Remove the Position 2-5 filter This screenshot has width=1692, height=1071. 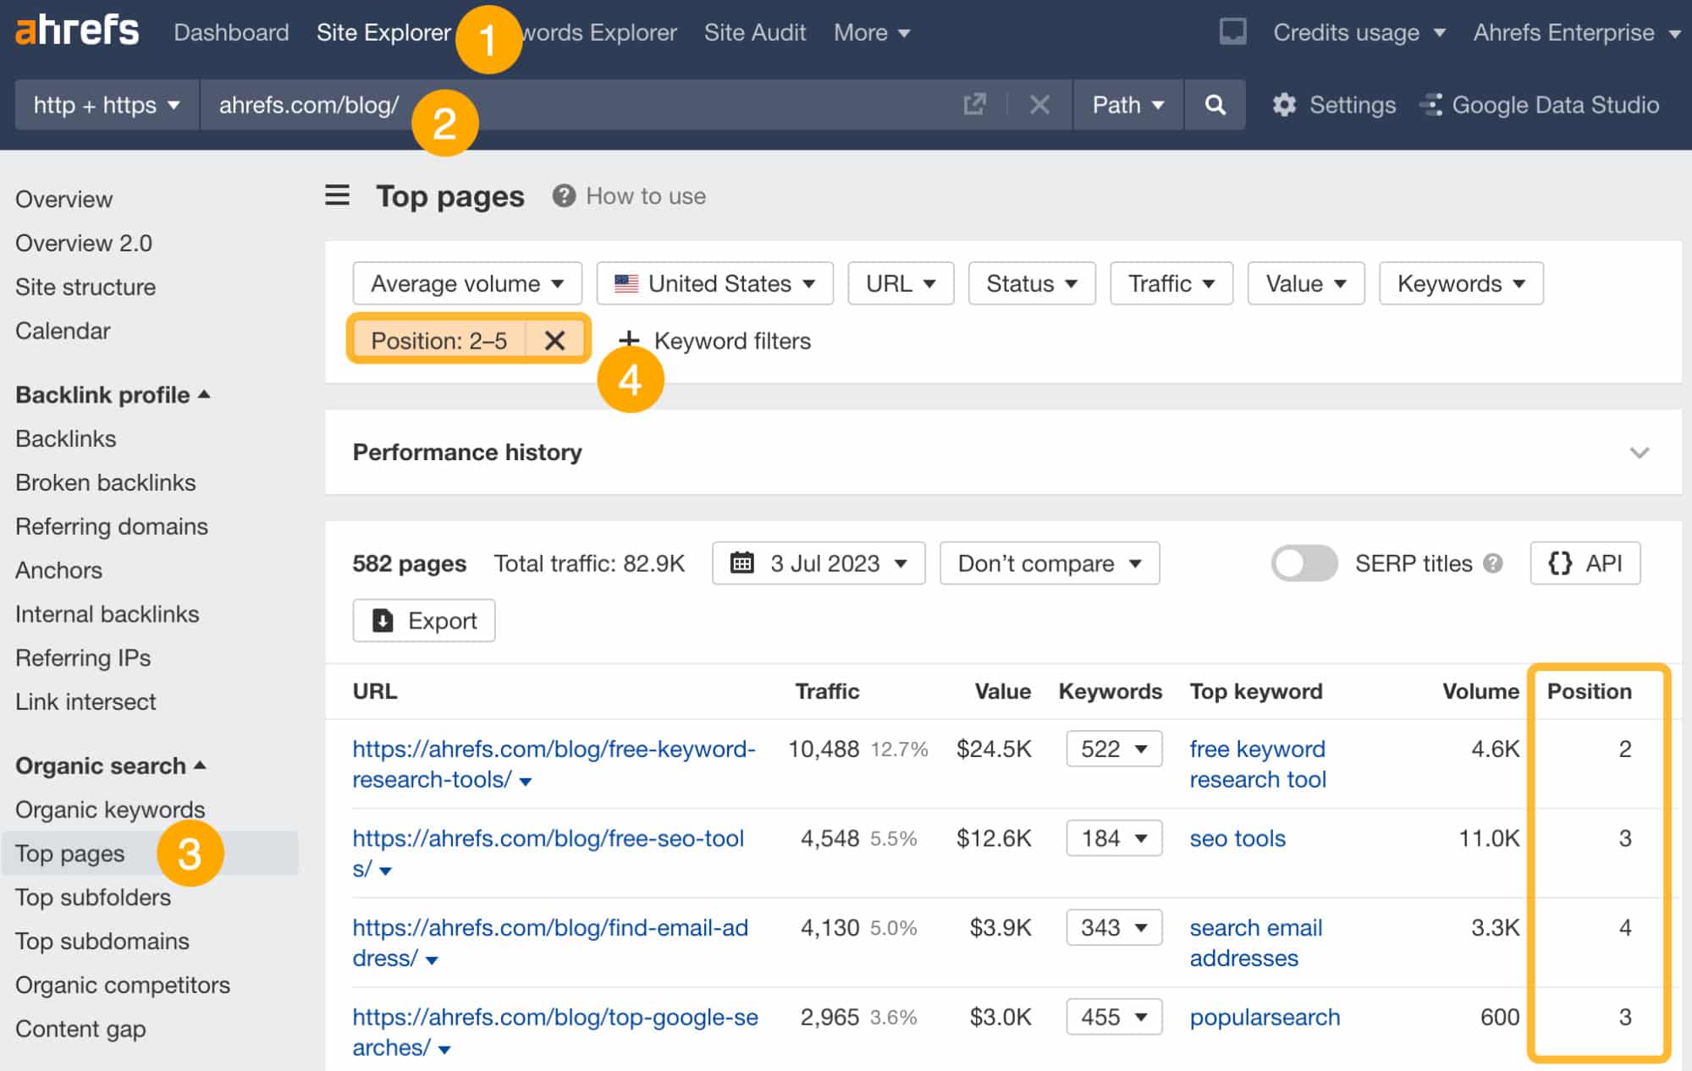(x=554, y=342)
